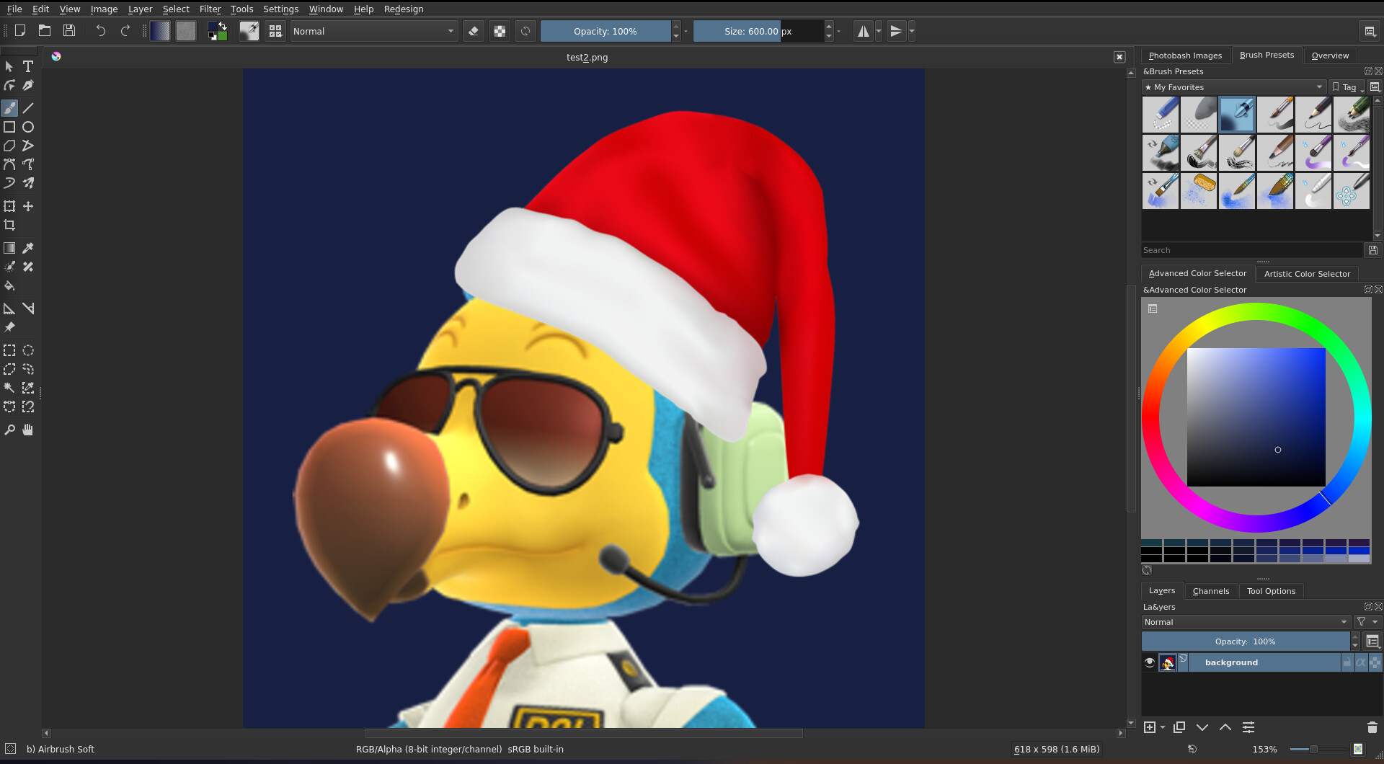Toggle eraser mode in the toolbar

(x=474, y=31)
